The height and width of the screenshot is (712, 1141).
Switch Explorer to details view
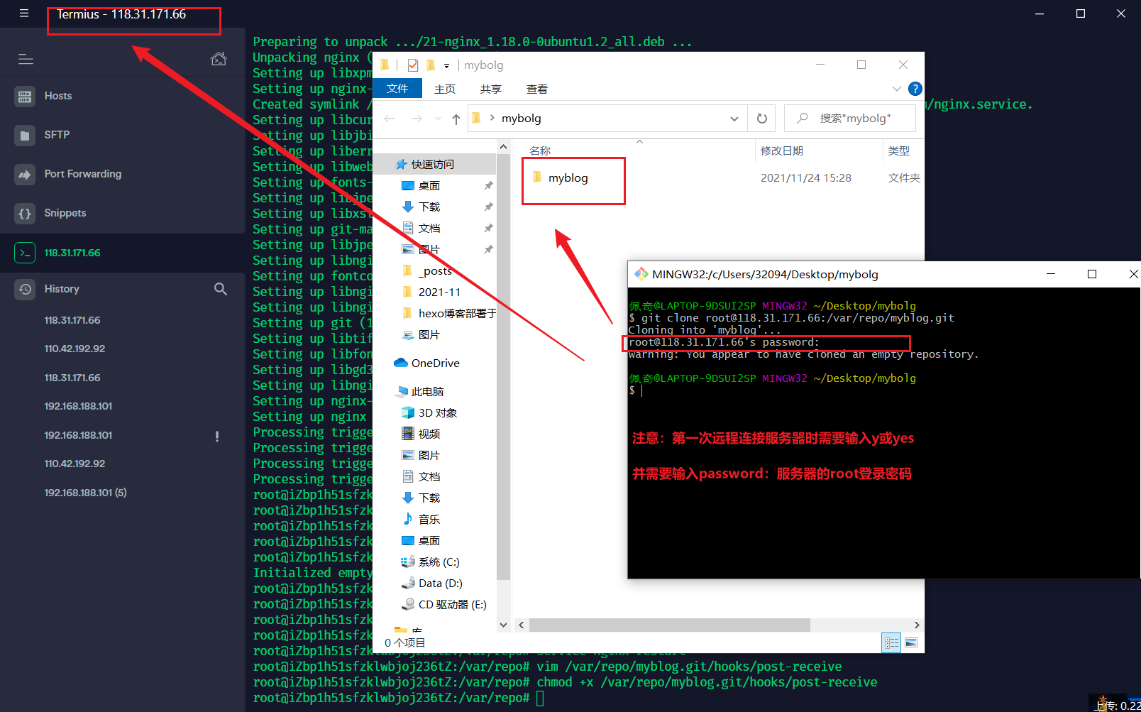pyautogui.click(x=891, y=642)
